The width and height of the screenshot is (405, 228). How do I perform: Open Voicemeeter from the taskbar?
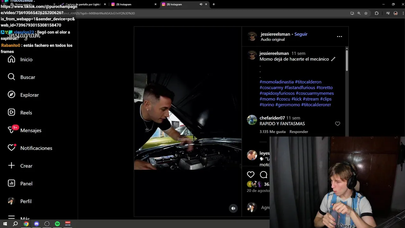(68, 224)
